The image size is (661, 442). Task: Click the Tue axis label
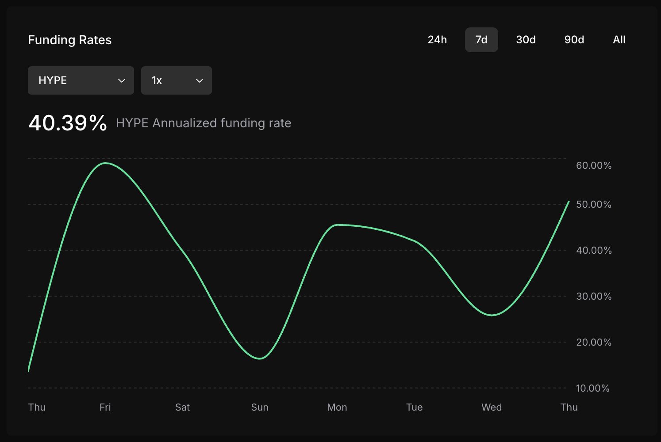[415, 407]
